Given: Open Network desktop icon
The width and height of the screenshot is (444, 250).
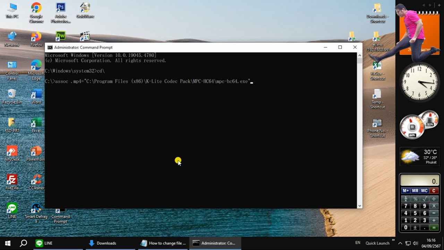Looking at the screenshot, I should click(x=12, y=39).
